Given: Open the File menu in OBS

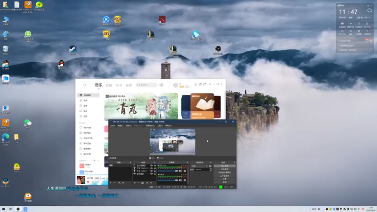Looking at the screenshot, I should pos(112,126).
